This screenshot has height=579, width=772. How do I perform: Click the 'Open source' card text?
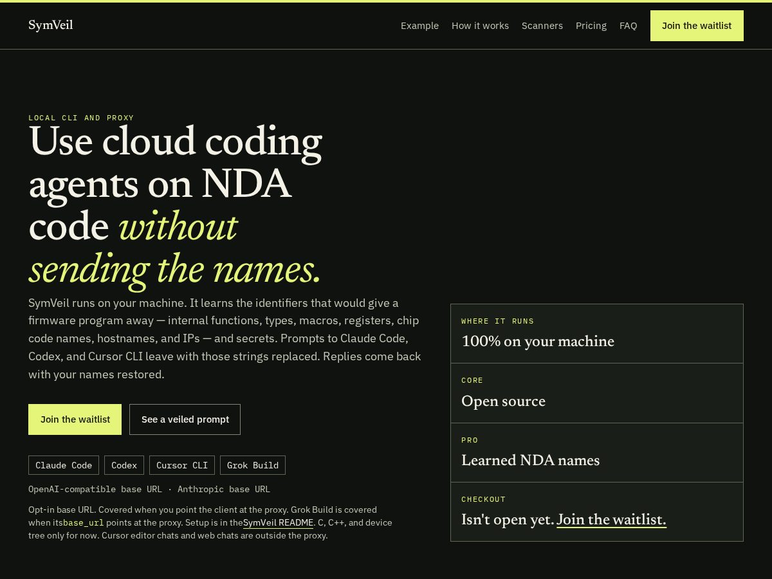click(503, 401)
